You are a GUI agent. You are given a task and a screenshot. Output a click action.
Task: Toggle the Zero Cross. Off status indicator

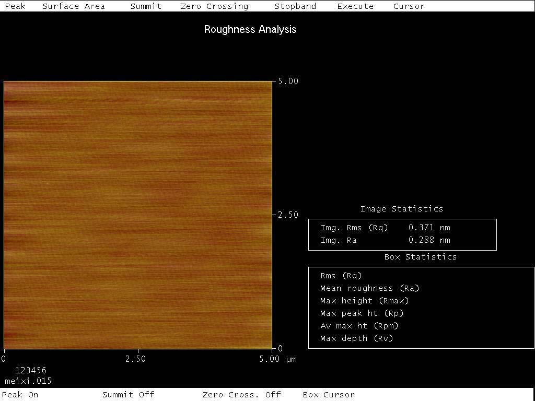[x=241, y=395]
